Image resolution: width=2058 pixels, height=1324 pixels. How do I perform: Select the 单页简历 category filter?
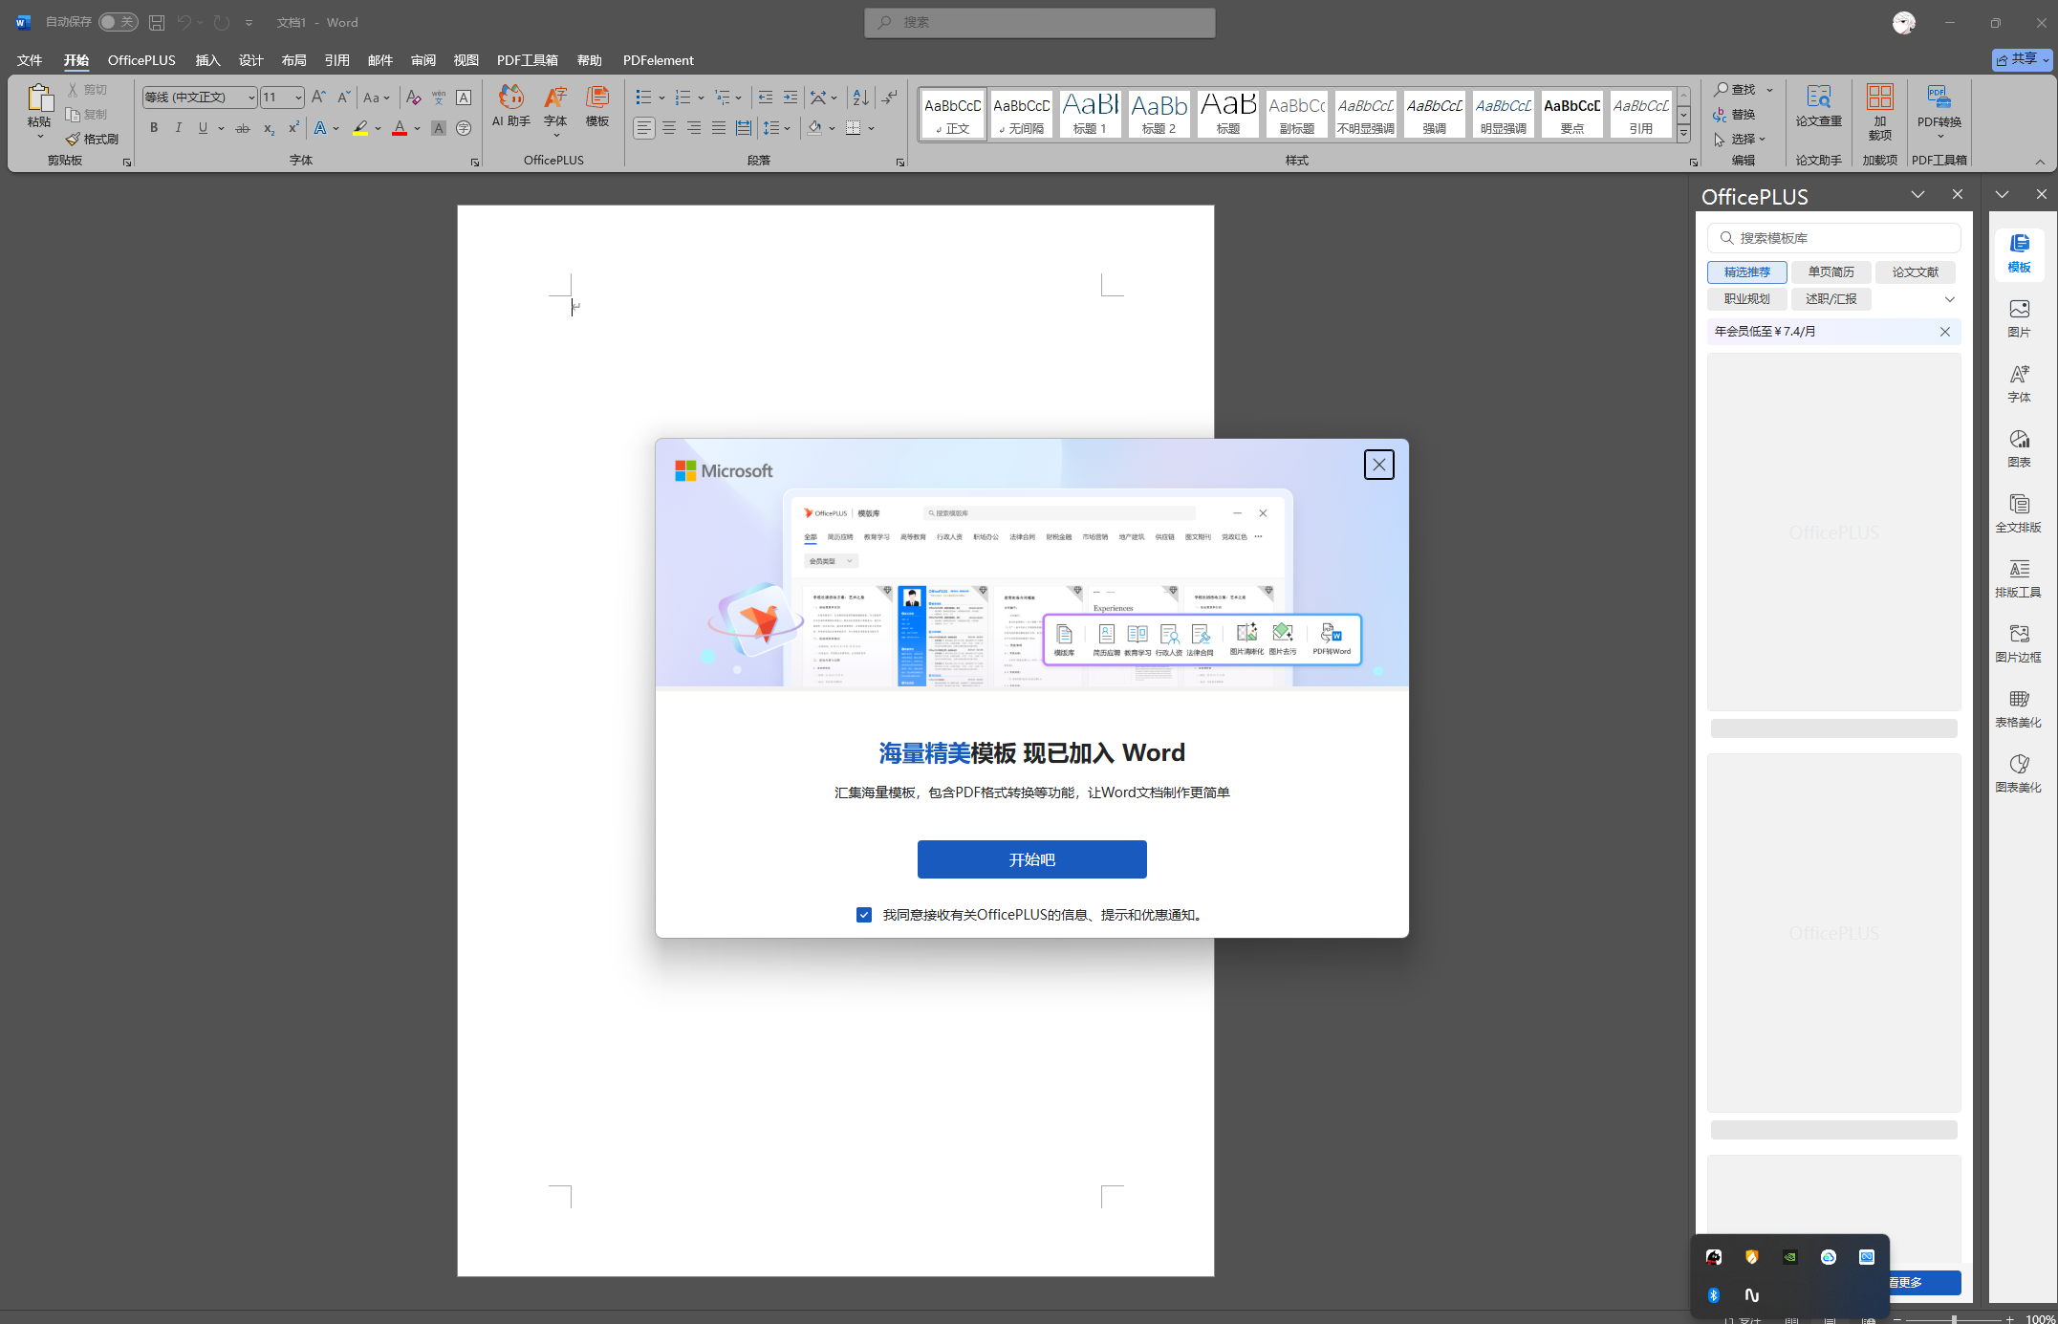(1831, 272)
